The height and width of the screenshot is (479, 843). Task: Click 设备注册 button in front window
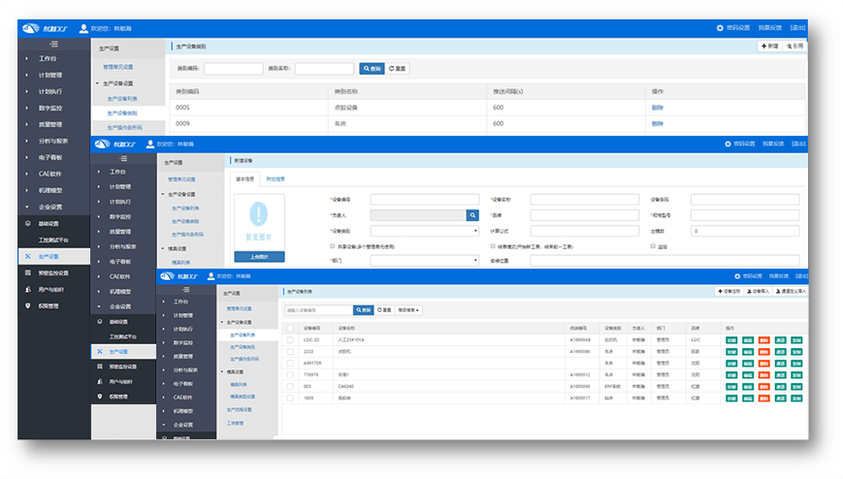[x=730, y=291]
